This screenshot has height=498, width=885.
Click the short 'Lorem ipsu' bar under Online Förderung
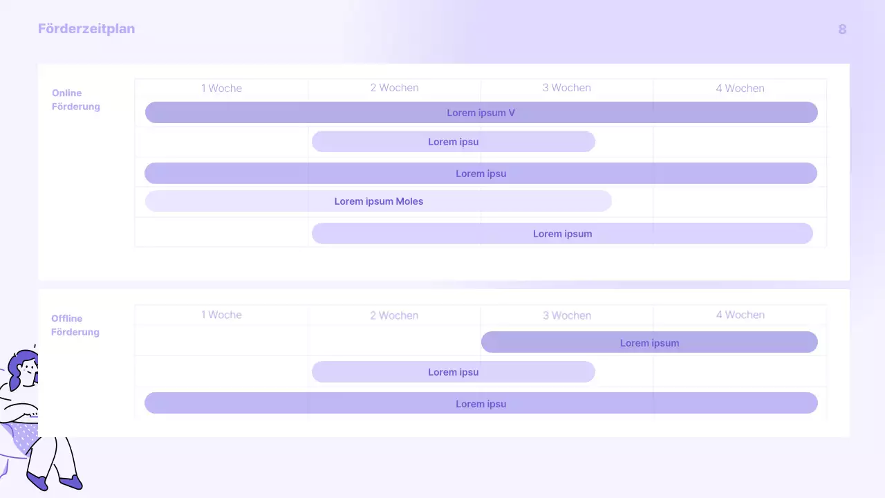point(453,142)
